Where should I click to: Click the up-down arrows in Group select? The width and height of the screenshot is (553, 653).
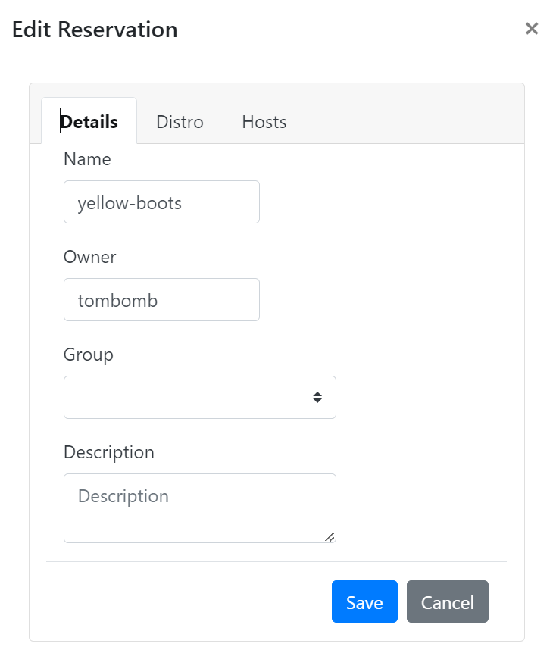pos(317,397)
